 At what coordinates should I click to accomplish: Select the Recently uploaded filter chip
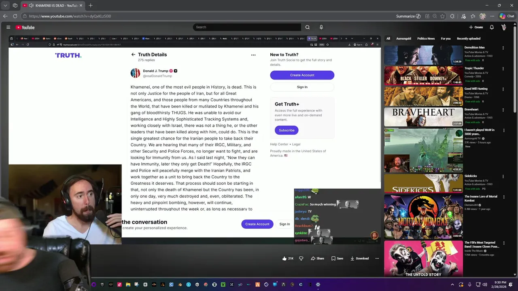pos(469,38)
